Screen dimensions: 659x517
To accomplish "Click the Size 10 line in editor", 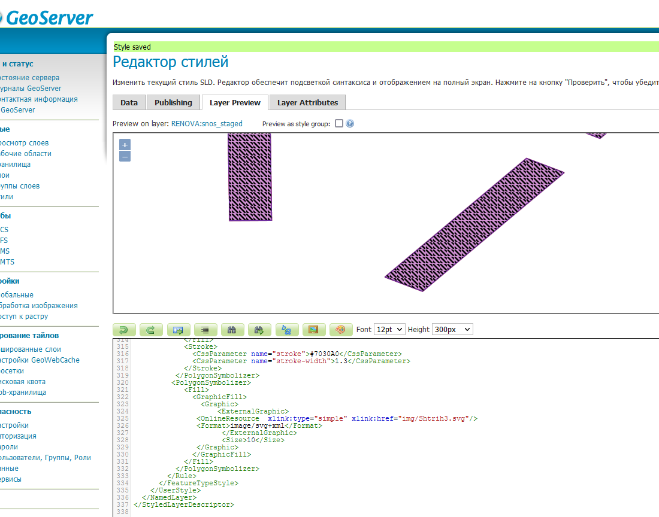I will click(x=253, y=440).
